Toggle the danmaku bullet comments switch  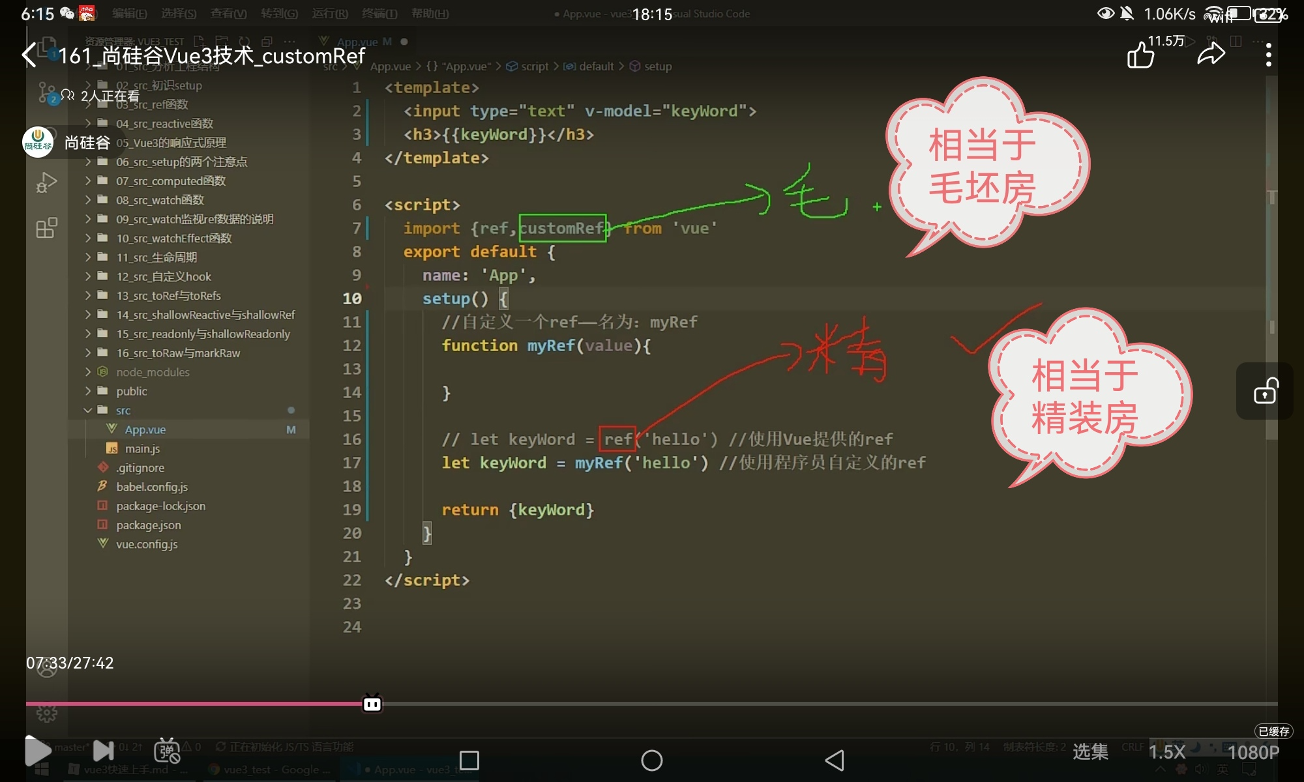tap(167, 751)
